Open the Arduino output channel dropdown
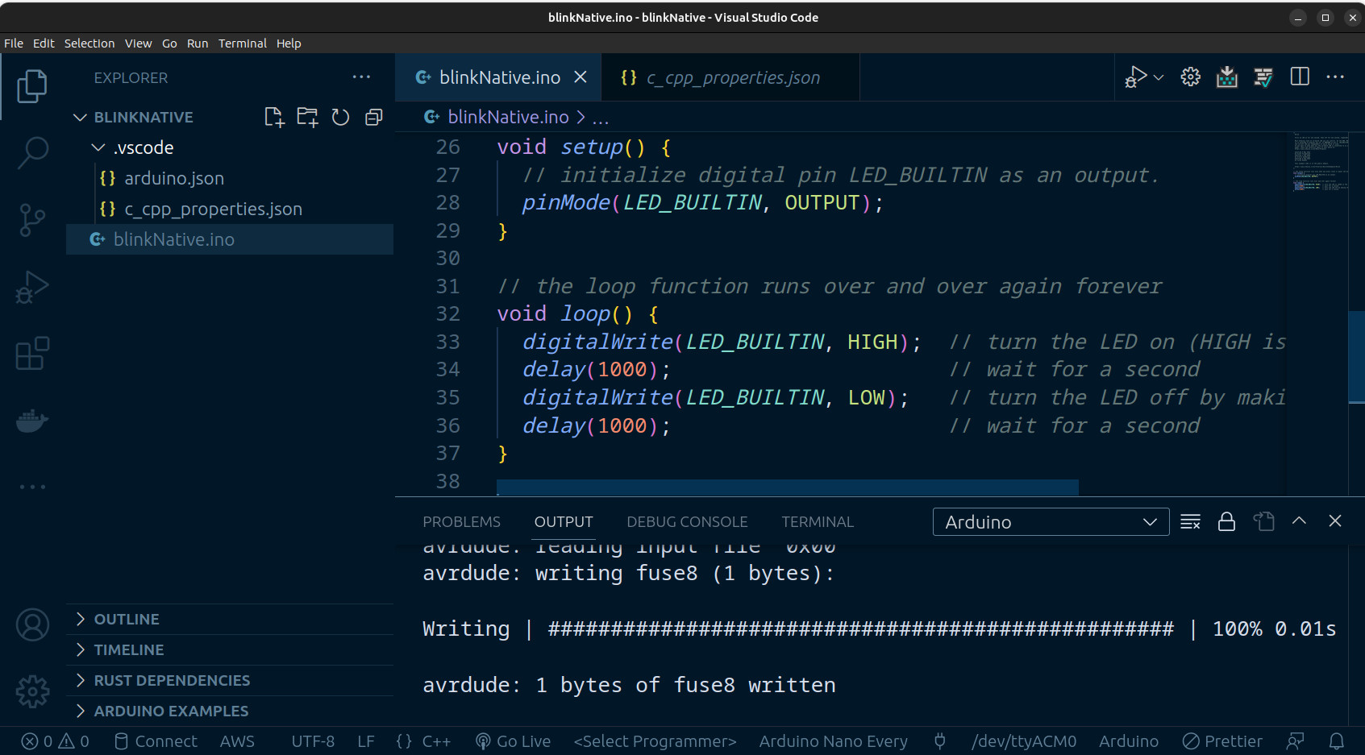 [1051, 522]
